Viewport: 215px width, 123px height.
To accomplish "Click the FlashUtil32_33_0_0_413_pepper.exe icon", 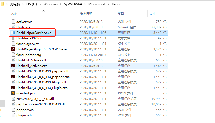I will coord(13,77).
